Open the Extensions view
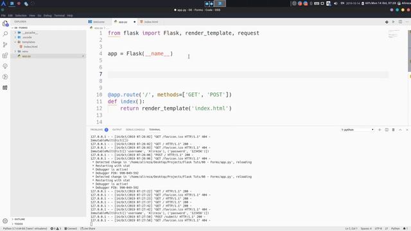This screenshot has height=231, width=411. coord(5,55)
